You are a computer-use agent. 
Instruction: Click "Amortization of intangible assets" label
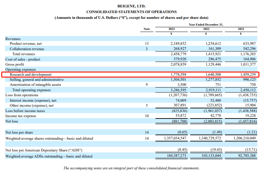tap(35, 84)
